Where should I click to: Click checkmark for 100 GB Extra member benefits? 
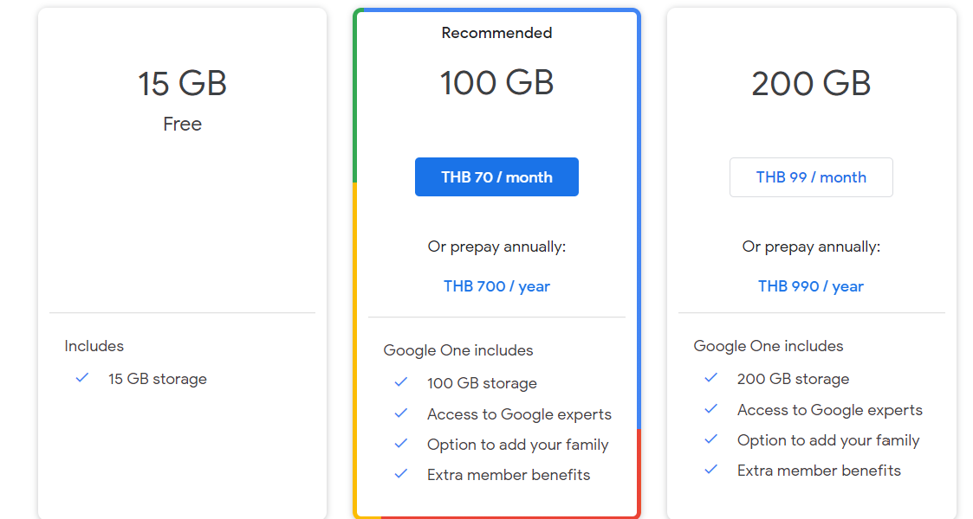[x=401, y=474]
